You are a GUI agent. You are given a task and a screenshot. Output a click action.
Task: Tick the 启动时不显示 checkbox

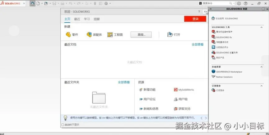[63, 125]
